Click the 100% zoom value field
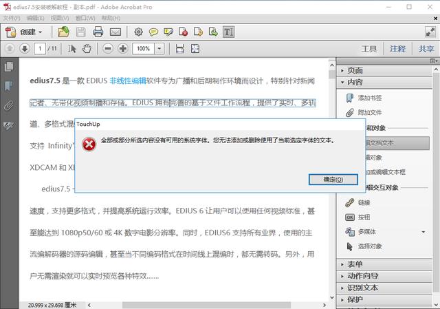Screen dimensions: 440x309 coord(144,49)
